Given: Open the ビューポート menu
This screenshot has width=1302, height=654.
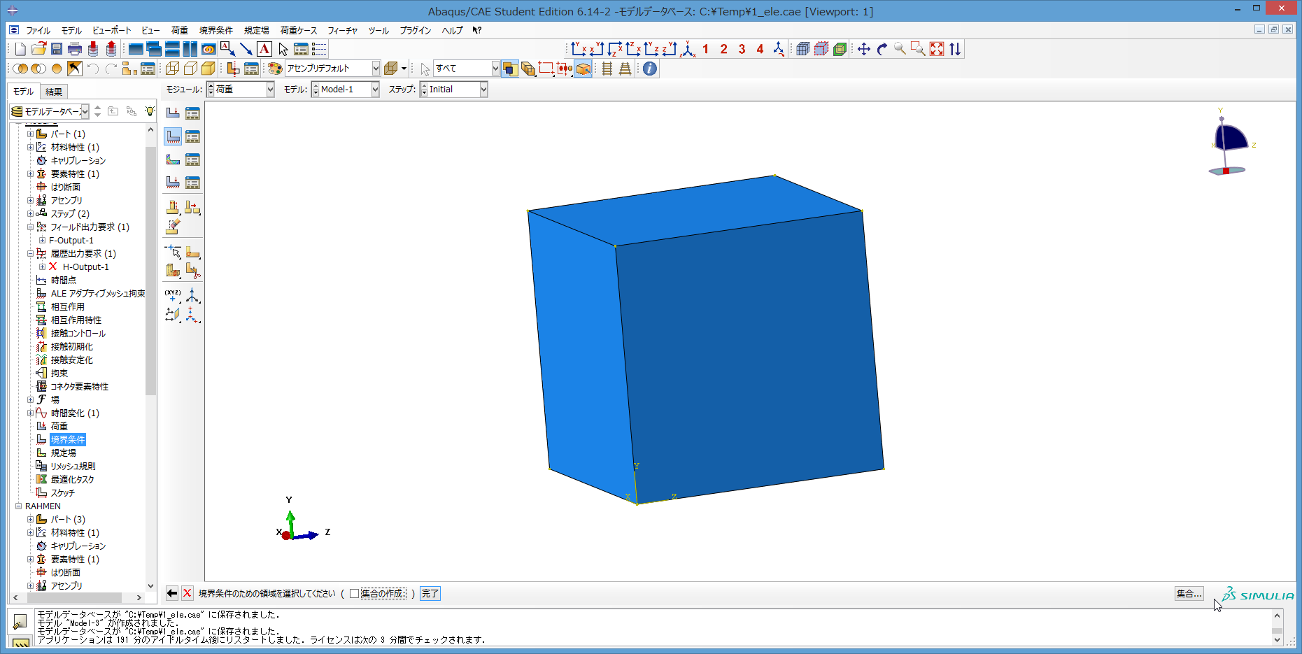Looking at the screenshot, I should point(112,30).
